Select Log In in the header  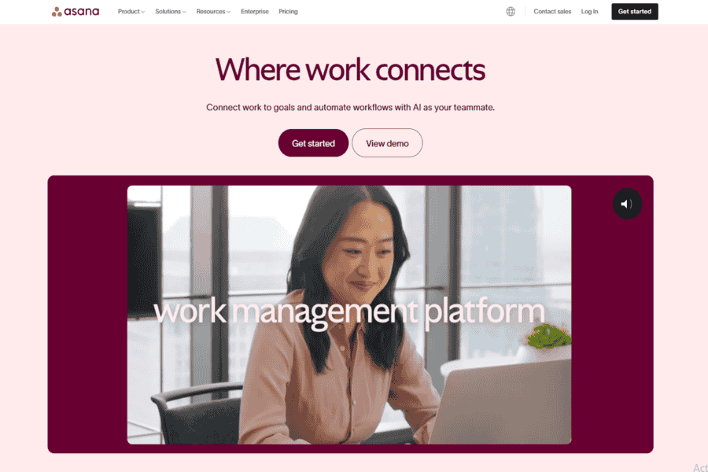[589, 11]
